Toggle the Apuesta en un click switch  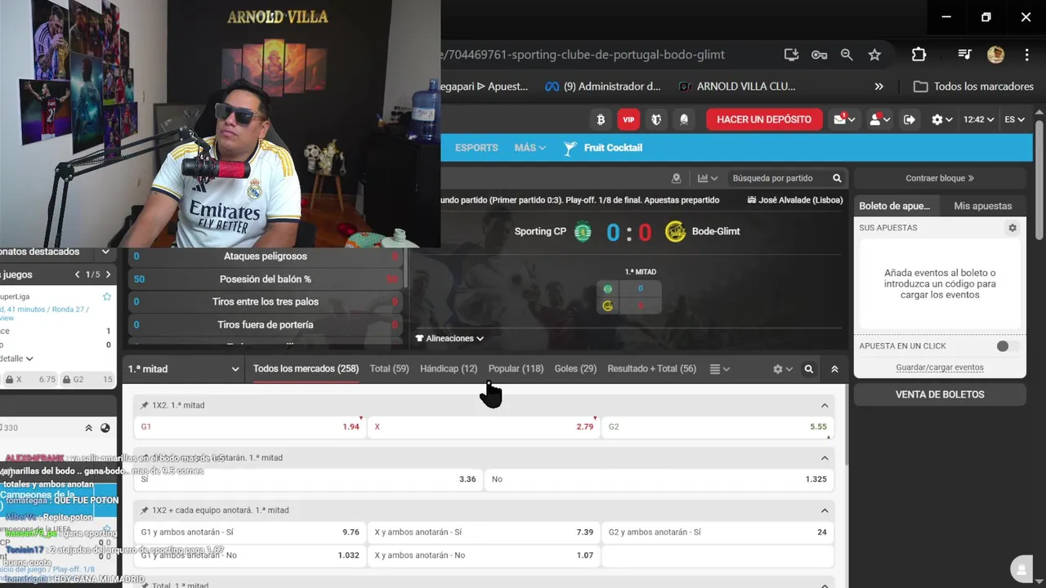(x=1007, y=346)
